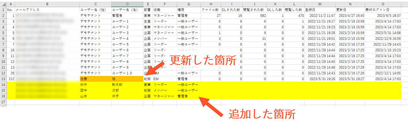Click the cell containing 新太郎
The width and height of the screenshot is (408, 123).
pos(127,85)
